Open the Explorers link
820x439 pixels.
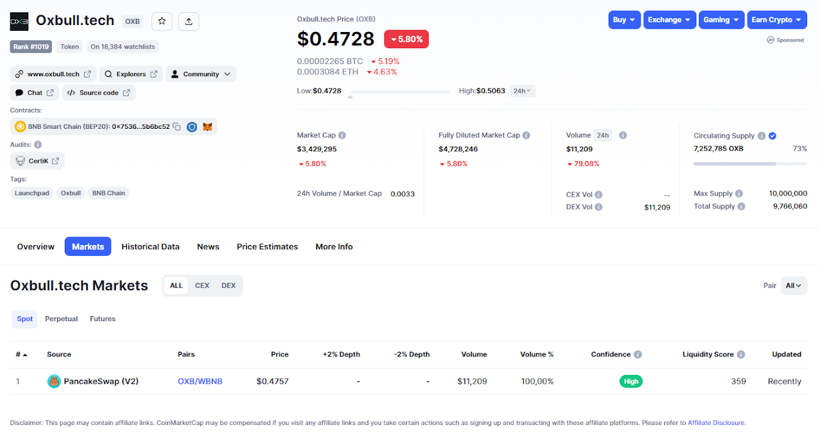pyautogui.click(x=131, y=74)
